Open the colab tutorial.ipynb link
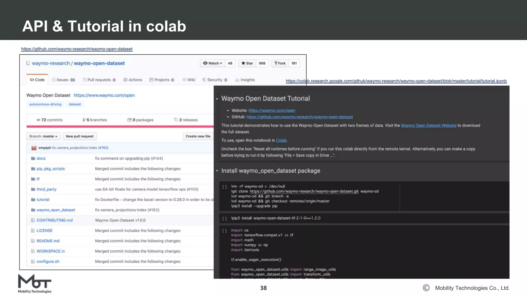 396,81
